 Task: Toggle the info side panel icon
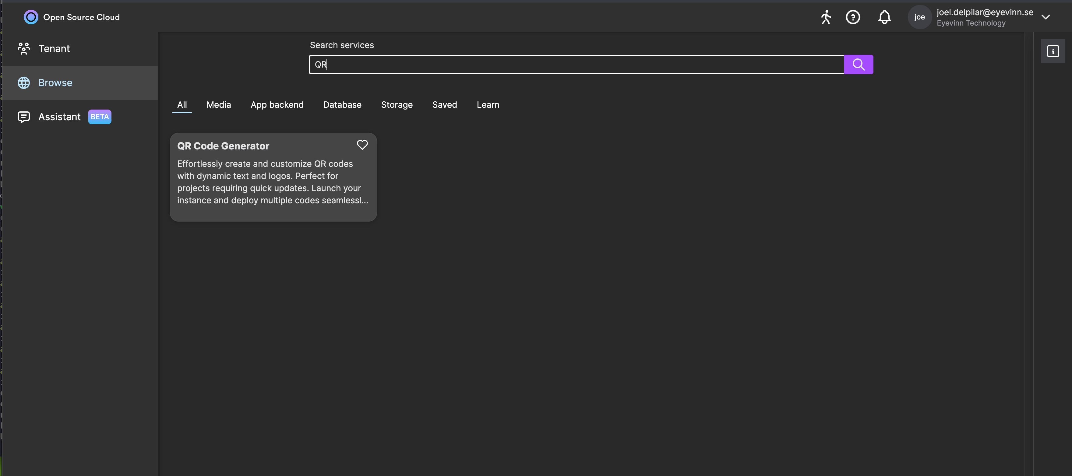(x=1053, y=51)
